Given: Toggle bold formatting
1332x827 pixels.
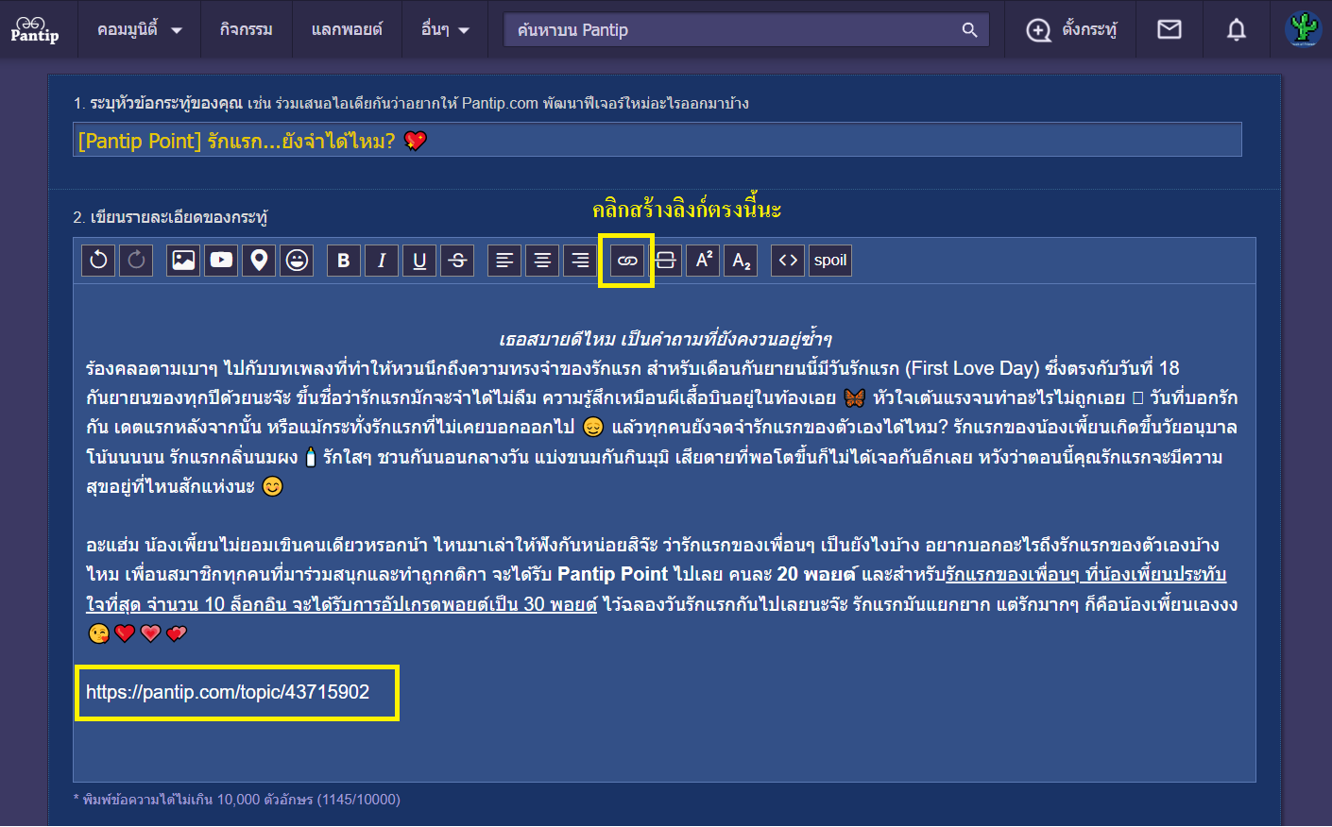Looking at the screenshot, I should click(344, 261).
